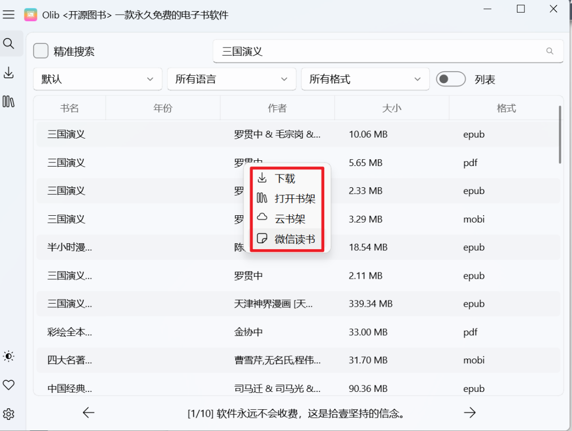Select the search icon in the sidebar
Image resolution: width=572 pixels, height=431 pixels.
pos(9,43)
